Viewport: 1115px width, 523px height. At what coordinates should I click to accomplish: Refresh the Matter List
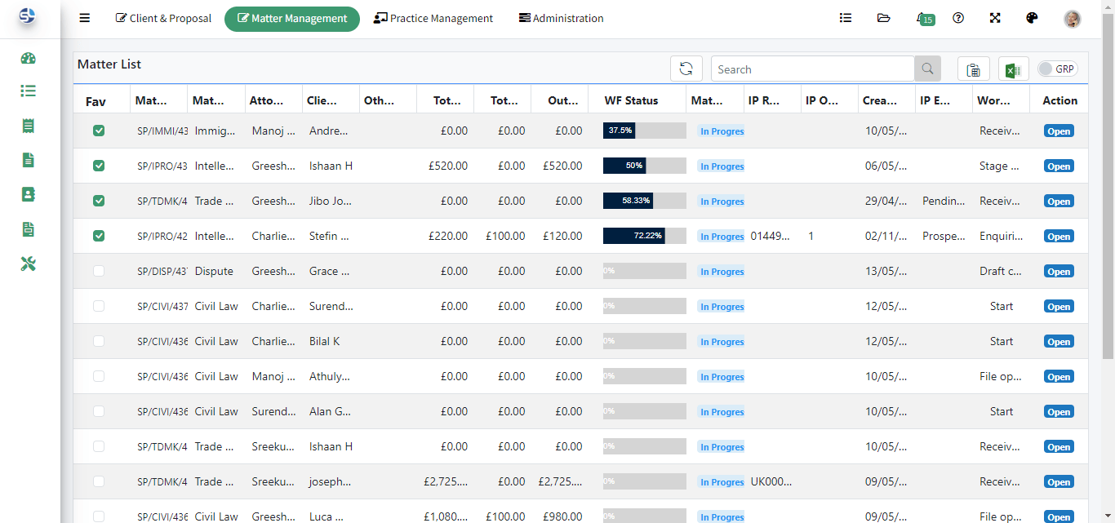tap(686, 69)
